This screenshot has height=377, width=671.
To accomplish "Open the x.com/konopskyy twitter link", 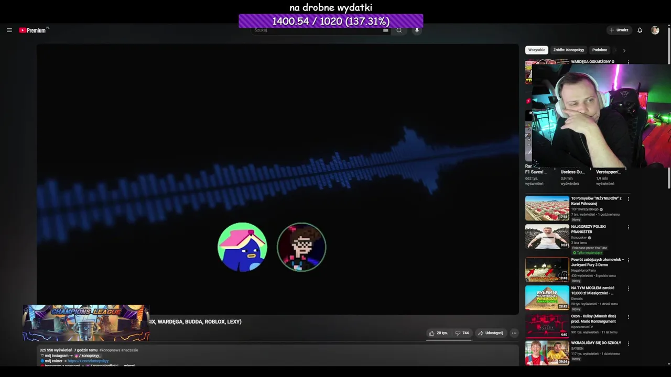I will pyautogui.click(x=88, y=361).
